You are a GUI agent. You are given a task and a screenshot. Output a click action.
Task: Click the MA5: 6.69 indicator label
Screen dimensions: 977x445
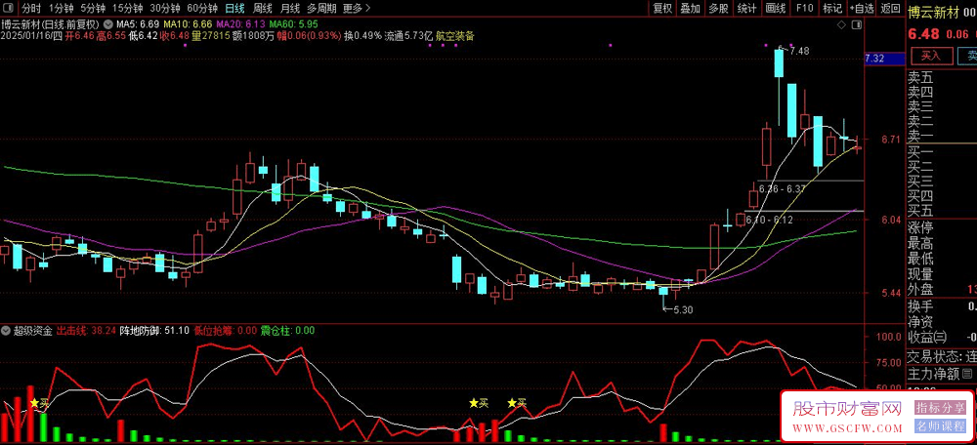pyautogui.click(x=138, y=24)
